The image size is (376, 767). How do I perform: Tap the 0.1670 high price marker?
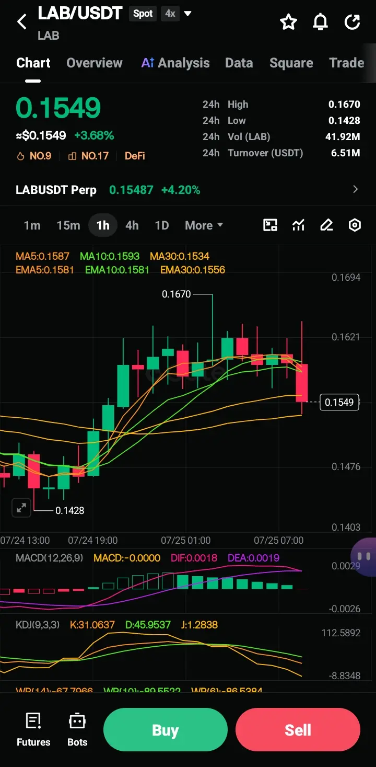tap(177, 294)
